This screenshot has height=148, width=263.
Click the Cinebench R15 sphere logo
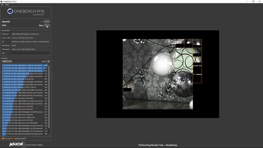tap(10, 11)
